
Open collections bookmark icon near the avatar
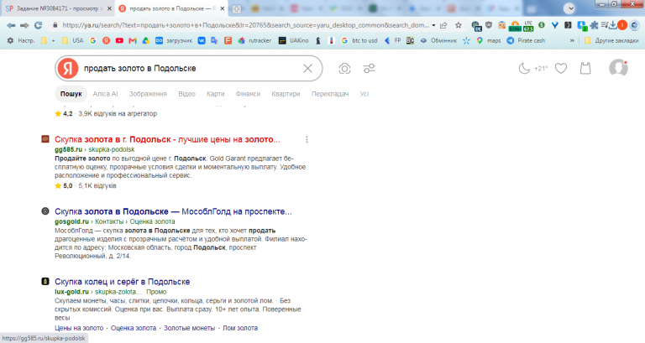click(x=585, y=68)
